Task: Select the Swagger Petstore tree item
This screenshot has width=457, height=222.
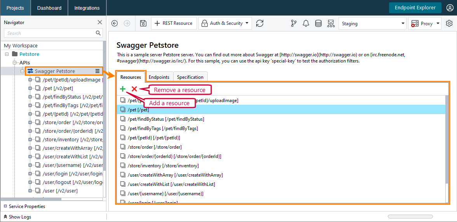Action: click(55, 71)
